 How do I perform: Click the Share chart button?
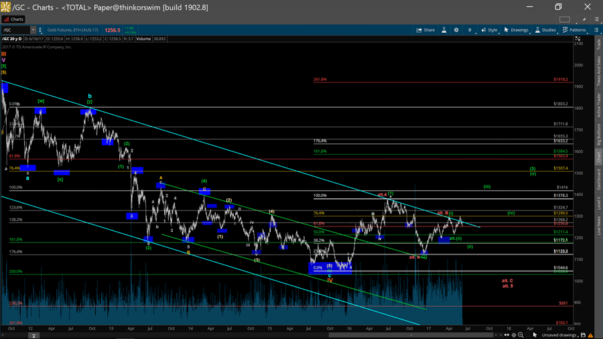click(x=425, y=30)
